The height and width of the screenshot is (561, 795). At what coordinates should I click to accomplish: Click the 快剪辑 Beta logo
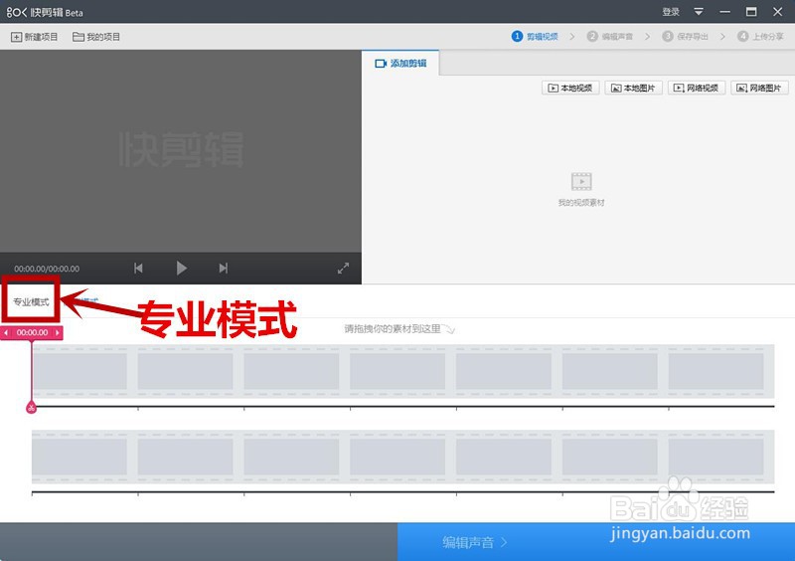[x=45, y=12]
